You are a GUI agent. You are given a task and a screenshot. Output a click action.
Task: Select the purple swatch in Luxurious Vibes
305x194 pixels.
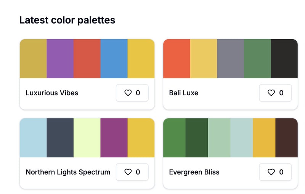[x=60, y=59]
